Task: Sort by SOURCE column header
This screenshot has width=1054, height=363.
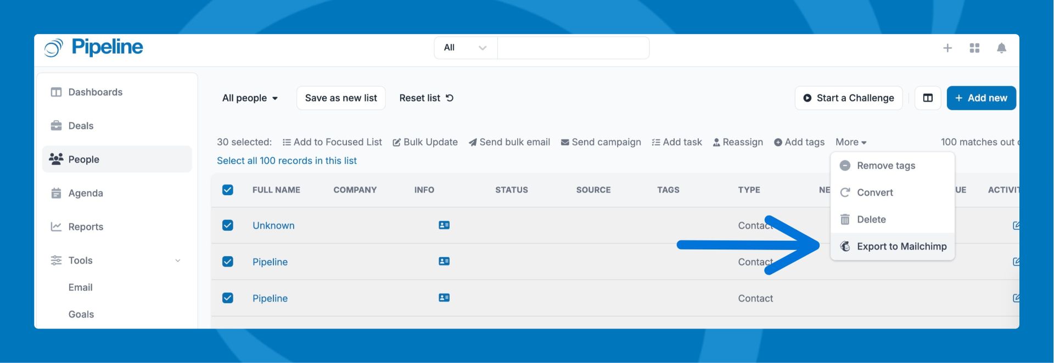Action: point(593,190)
